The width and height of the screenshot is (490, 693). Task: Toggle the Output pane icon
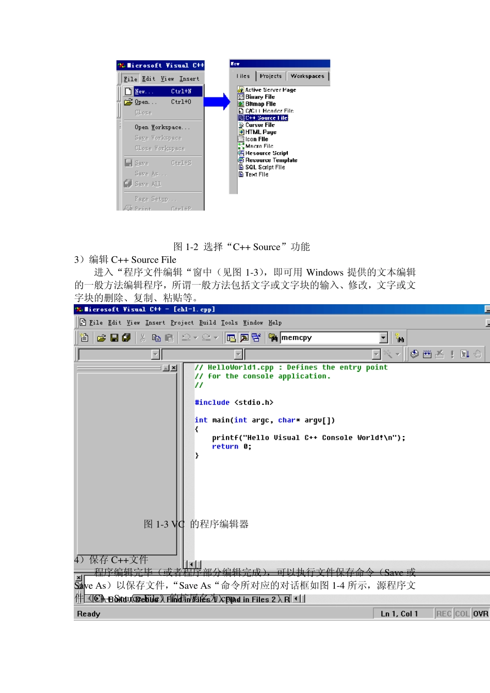pyautogui.click(x=244, y=338)
